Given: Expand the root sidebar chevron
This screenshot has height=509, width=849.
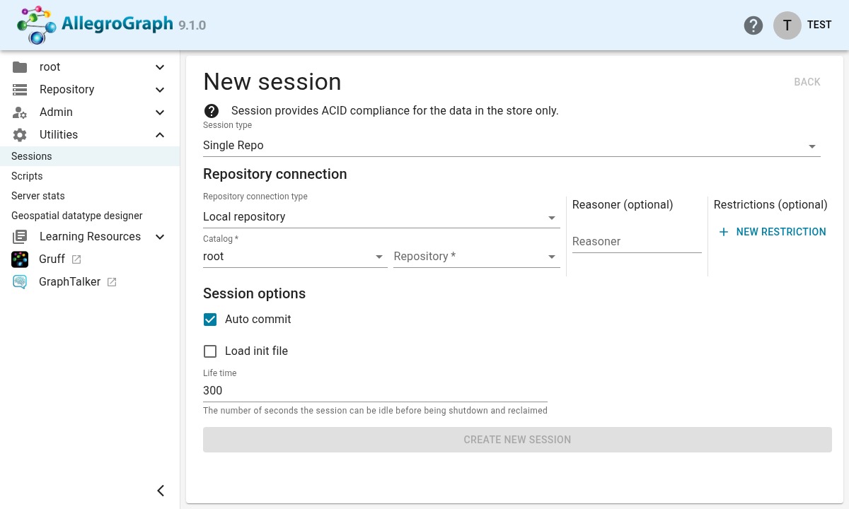Looking at the screenshot, I should tap(160, 67).
